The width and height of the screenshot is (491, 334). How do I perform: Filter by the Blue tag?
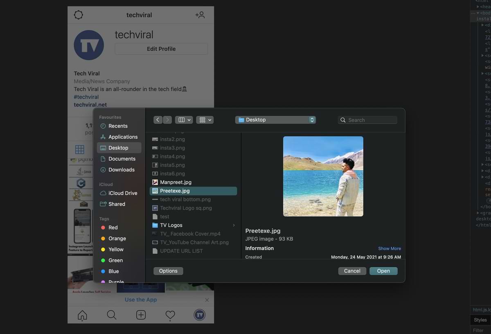(119, 271)
